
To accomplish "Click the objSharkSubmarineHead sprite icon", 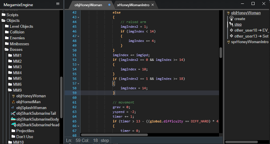I will pyautogui.click(x=13, y=125).
